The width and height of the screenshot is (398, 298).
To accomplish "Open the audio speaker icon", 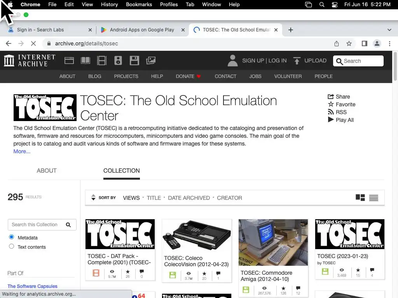I will tap(118, 61).
